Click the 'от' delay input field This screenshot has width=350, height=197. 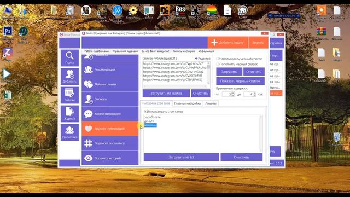pos(227,94)
